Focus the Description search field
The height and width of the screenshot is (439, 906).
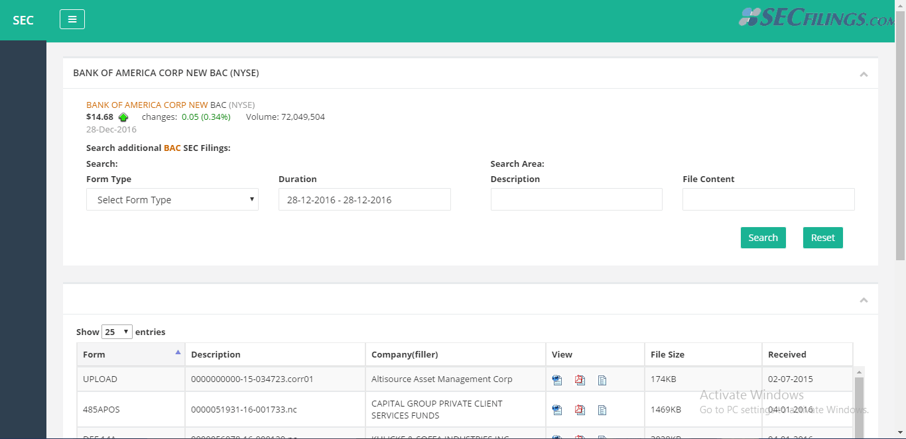[x=576, y=199]
